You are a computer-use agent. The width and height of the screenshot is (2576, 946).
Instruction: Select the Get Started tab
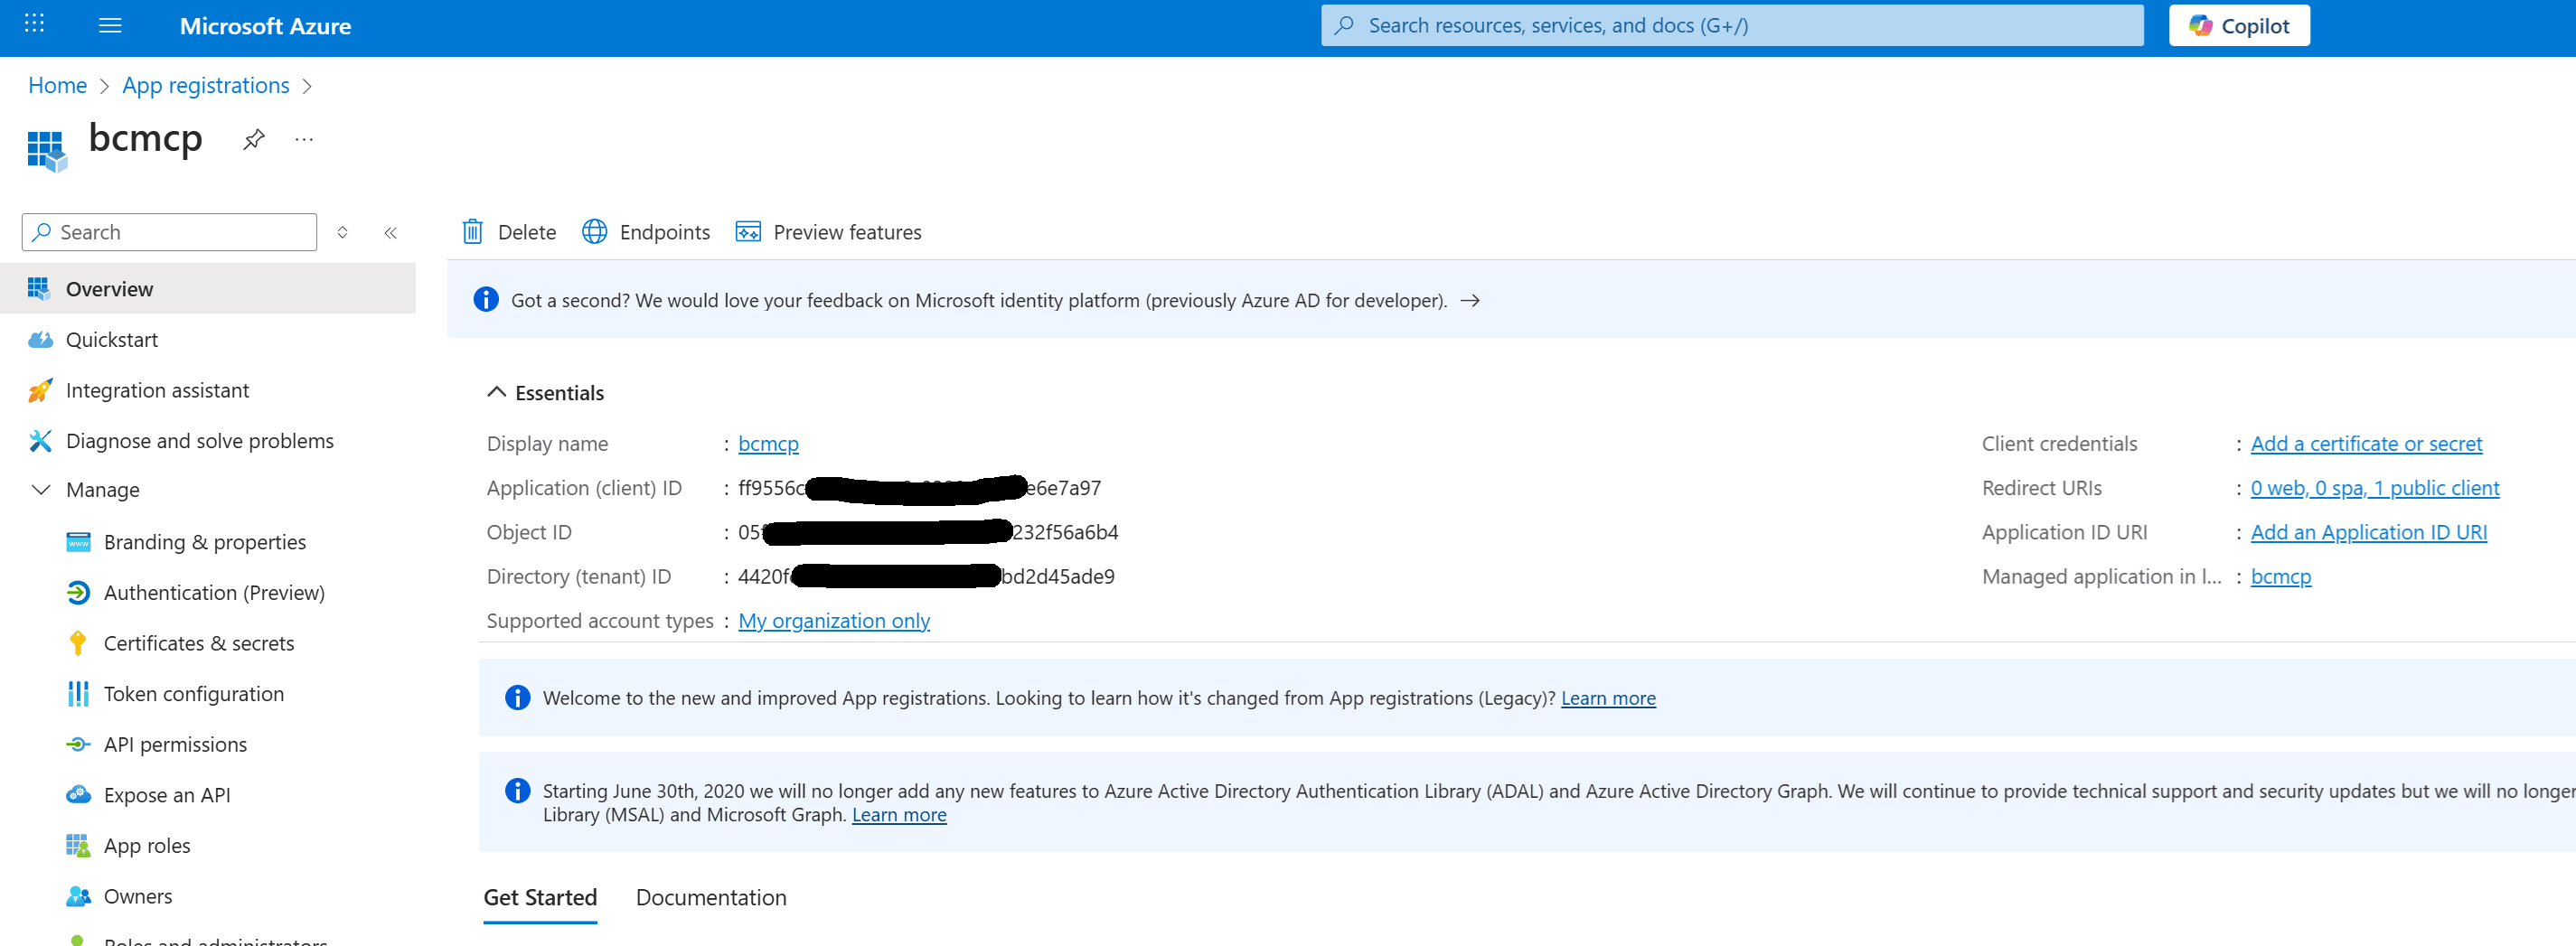tap(539, 897)
